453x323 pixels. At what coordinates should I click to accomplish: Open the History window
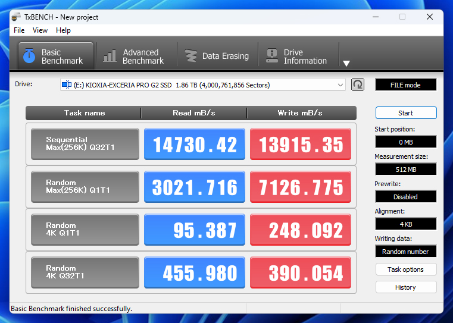pyautogui.click(x=406, y=287)
